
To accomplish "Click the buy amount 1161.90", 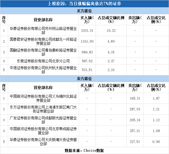I will (x=87, y=41).
